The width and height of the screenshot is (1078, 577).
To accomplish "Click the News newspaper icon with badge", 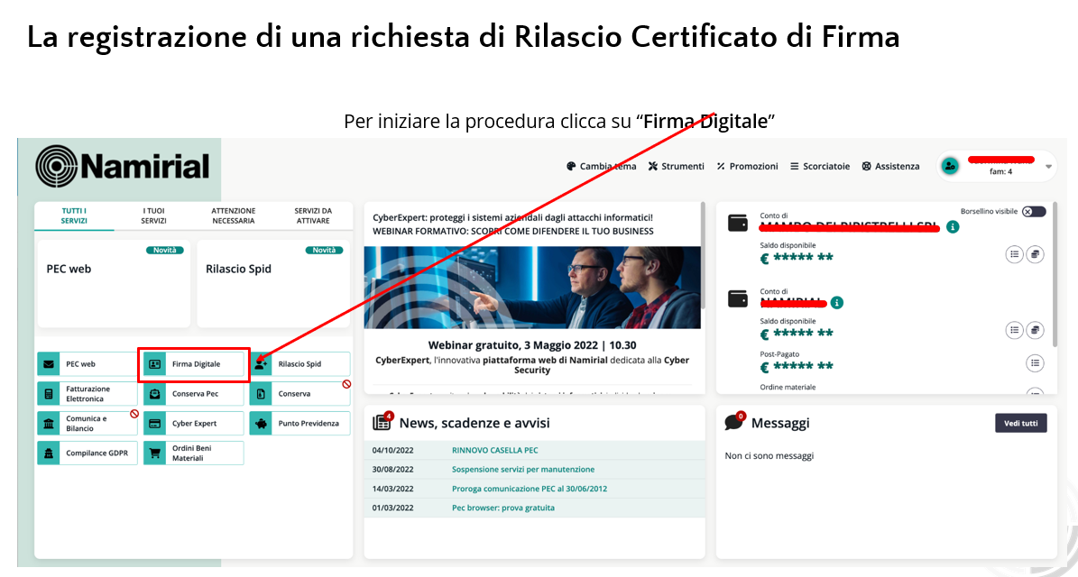I will (x=382, y=422).
